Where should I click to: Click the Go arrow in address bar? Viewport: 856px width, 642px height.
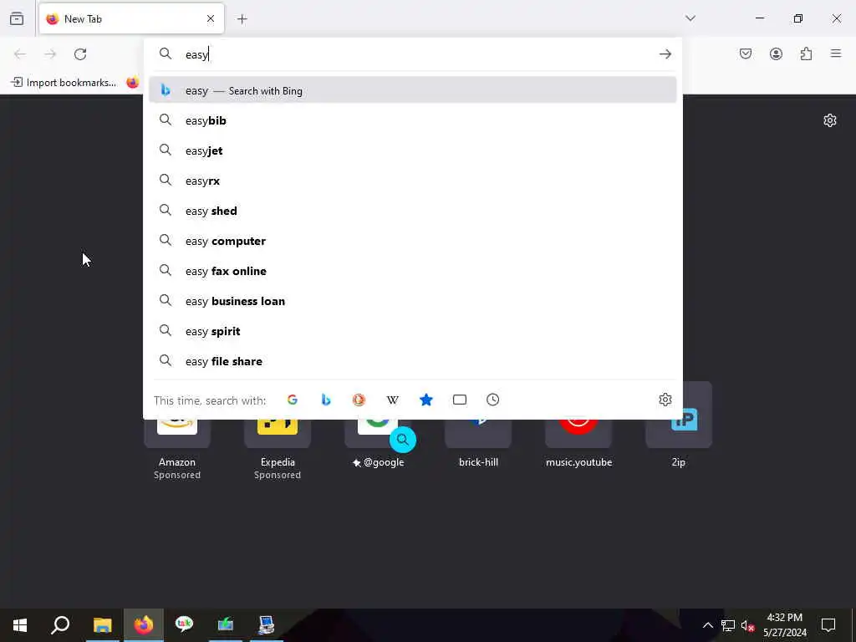665,54
